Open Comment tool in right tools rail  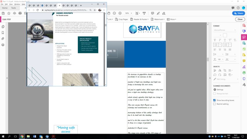pos(244,61)
